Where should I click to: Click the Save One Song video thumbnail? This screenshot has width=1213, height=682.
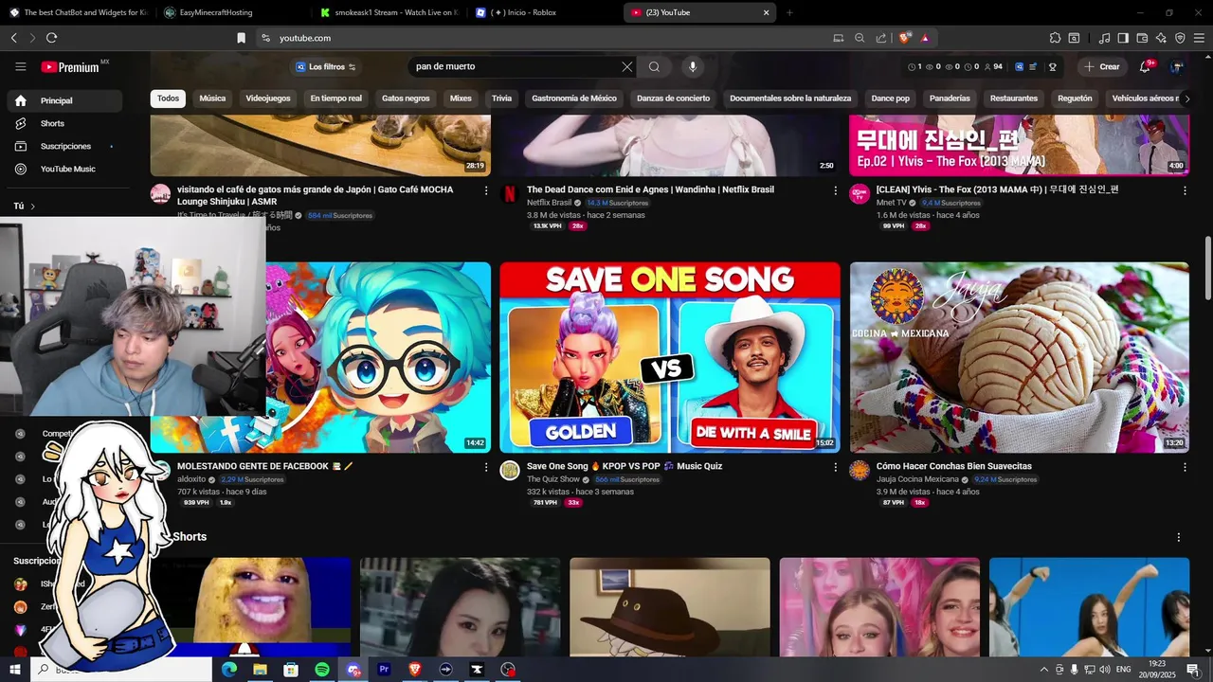click(670, 357)
